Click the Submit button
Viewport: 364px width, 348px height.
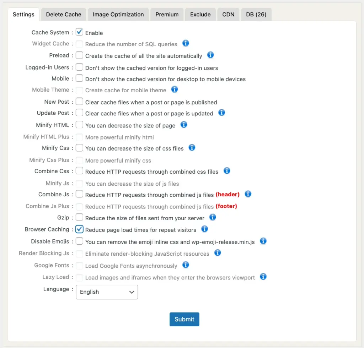pyautogui.click(x=184, y=319)
